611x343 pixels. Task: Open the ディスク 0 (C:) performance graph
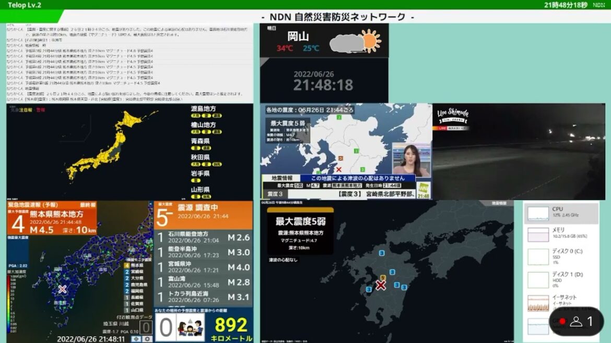(x=561, y=256)
